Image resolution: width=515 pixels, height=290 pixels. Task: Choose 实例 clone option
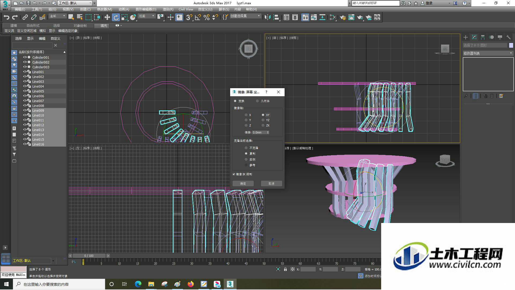click(x=246, y=159)
